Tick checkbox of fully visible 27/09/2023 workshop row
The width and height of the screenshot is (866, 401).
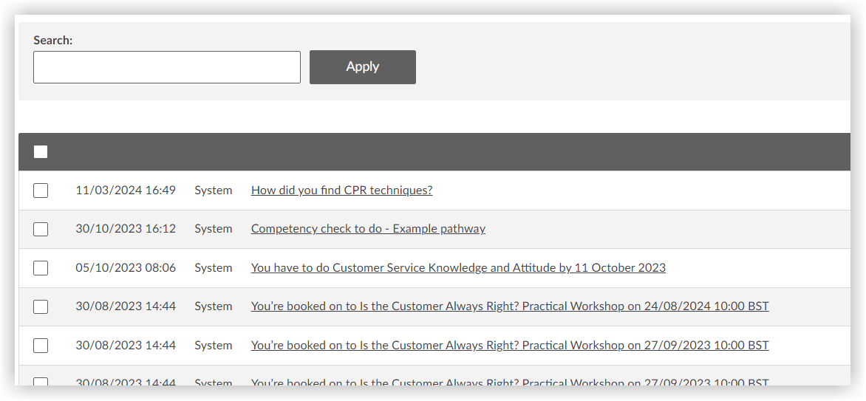point(41,346)
